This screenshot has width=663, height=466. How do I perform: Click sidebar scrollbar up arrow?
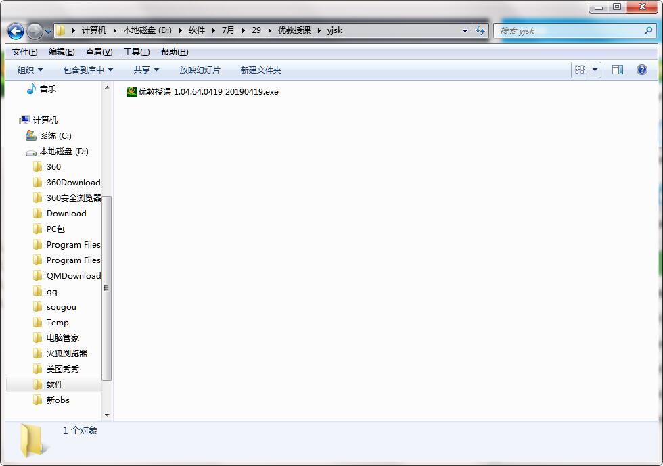(x=107, y=87)
